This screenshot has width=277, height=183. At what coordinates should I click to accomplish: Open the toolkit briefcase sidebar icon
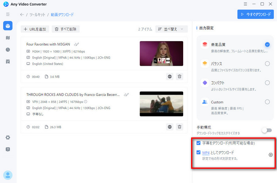(8, 26)
